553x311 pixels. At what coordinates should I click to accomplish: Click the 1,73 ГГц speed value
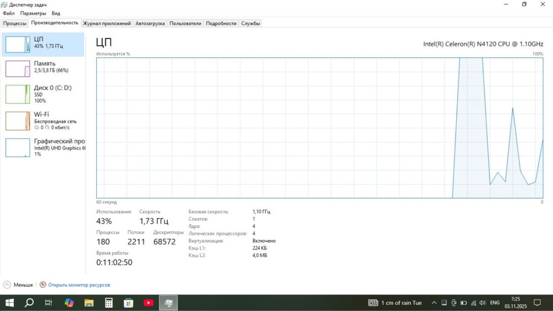pos(154,221)
